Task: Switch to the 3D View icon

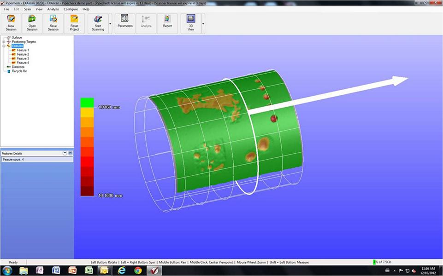Action: [191, 23]
